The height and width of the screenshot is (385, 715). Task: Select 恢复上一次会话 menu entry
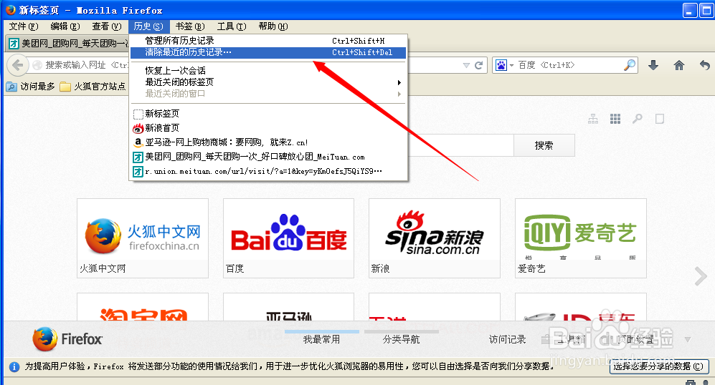[x=268, y=71]
